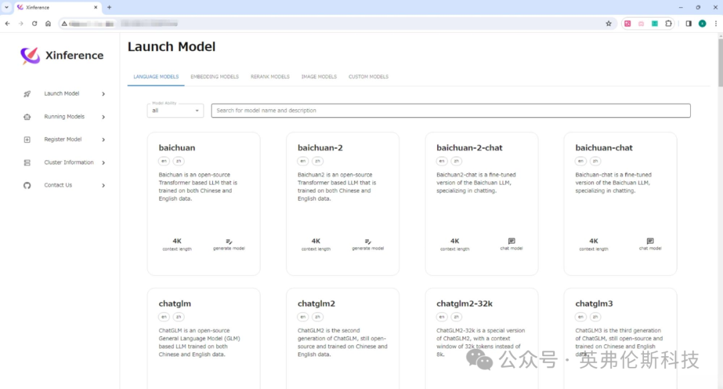Expand the Cluster Information chevron
This screenshot has width=723, height=389.
(103, 163)
